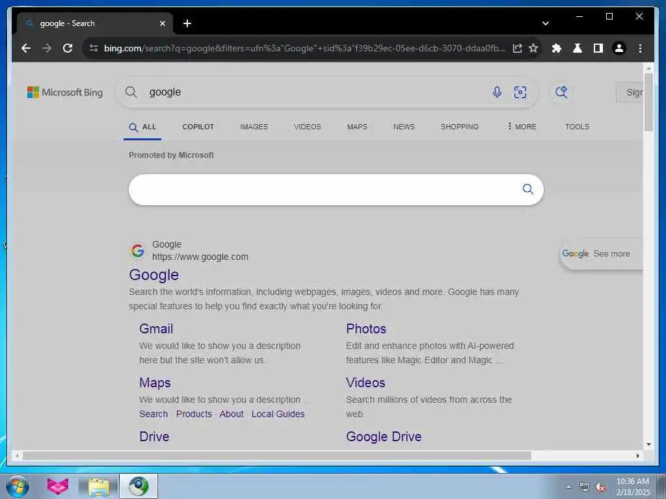Open the Maps sitelink
666x499 pixels.
(155, 382)
